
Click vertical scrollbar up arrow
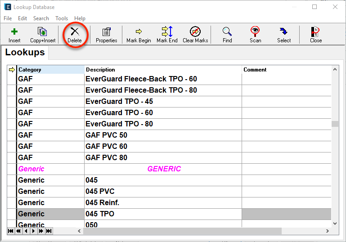pos(335,69)
